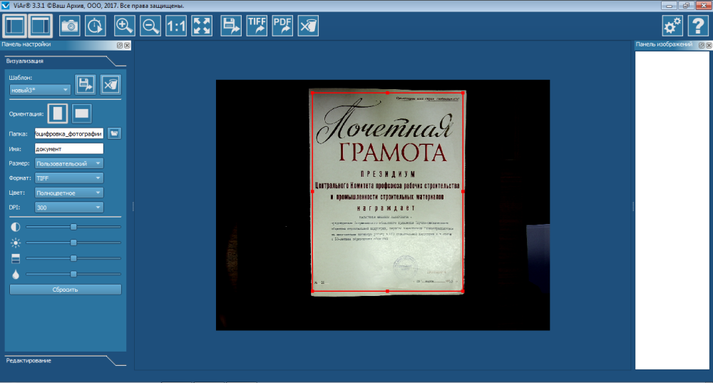Open the Размер dropdown
The width and height of the screenshot is (713, 383).
(x=69, y=163)
